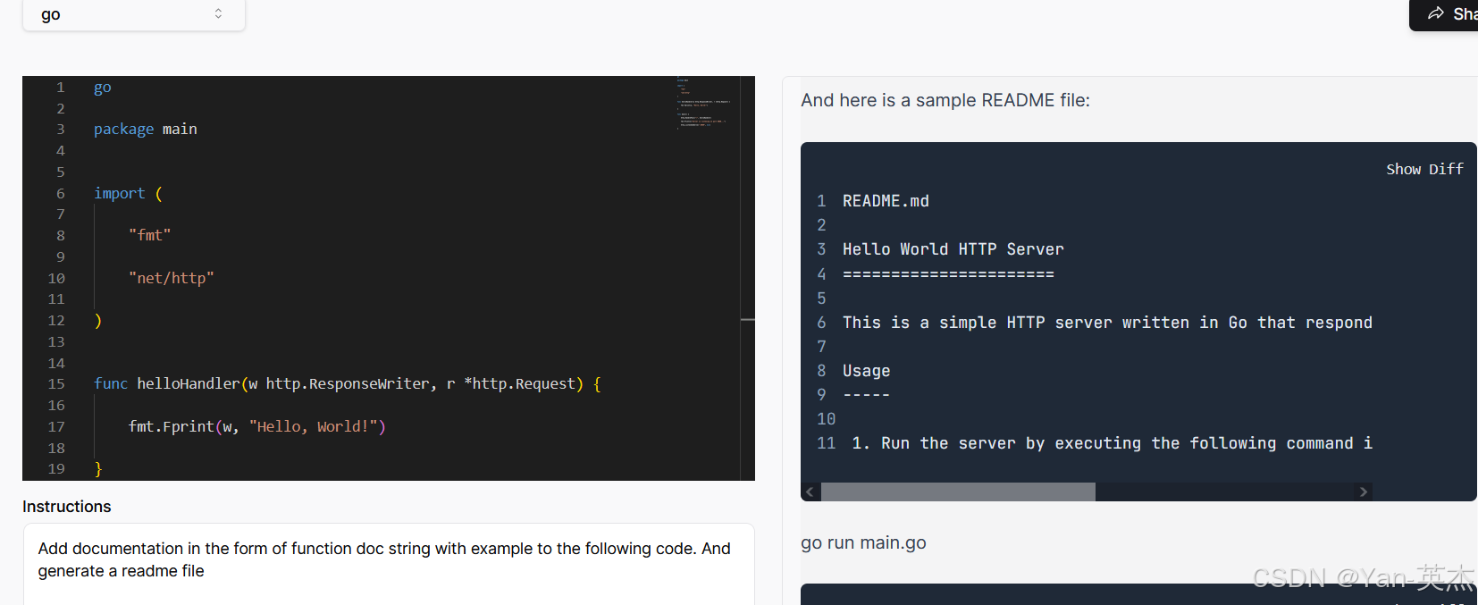1478x605 pixels.
Task: Focus the Instructions text box
Action: point(389,564)
